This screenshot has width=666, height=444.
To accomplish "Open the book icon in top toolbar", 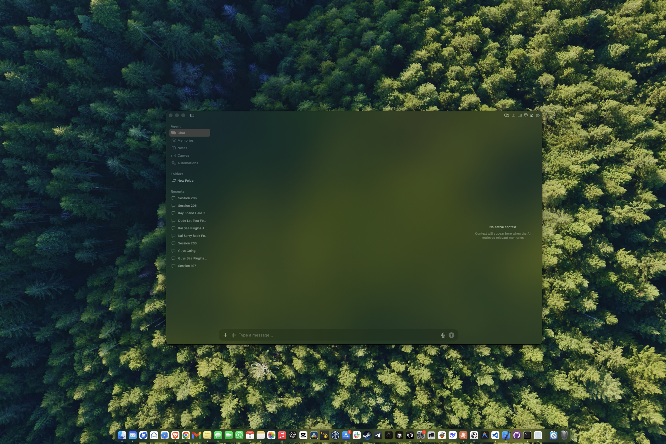I will pyautogui.click(x=513, y=115).
